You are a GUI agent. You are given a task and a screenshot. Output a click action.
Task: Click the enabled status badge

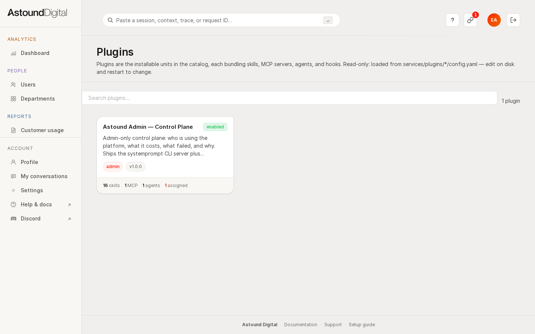pyautogui.click(x=215, y=127)
